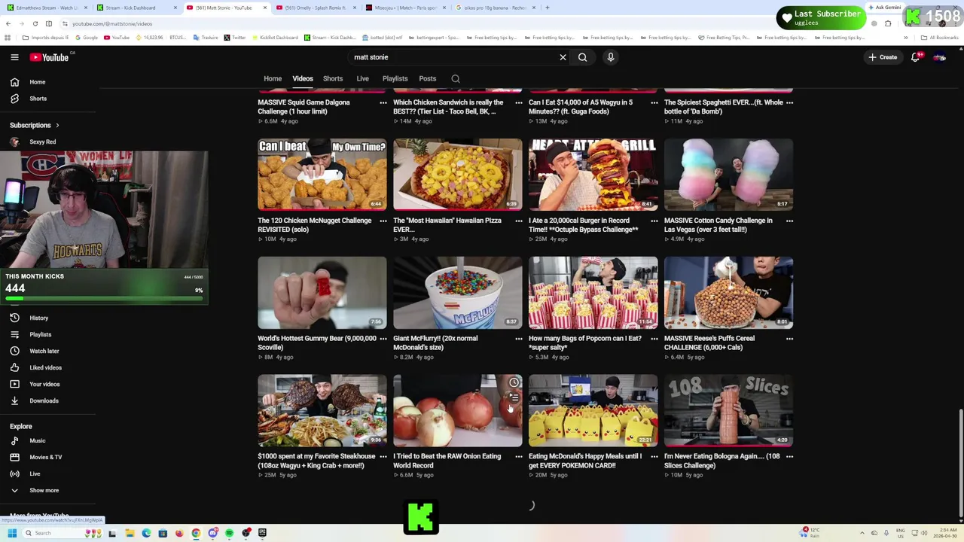Switch to the channel Playlists tab

395,78
